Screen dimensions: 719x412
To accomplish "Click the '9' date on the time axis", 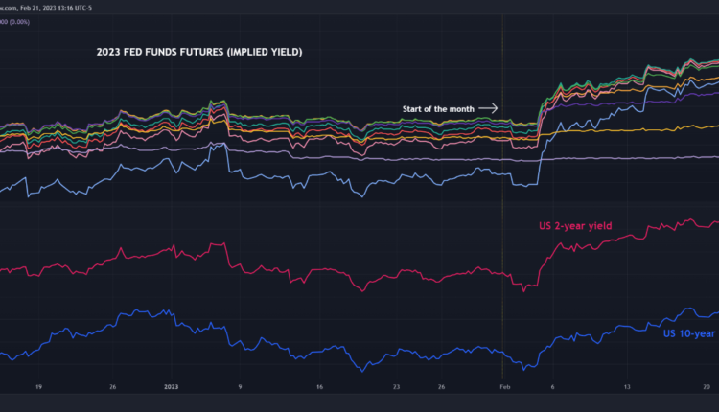I will pyautogui.click(x=240, y=387).
